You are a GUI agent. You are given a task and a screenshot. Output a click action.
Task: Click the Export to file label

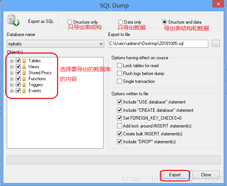119,34
